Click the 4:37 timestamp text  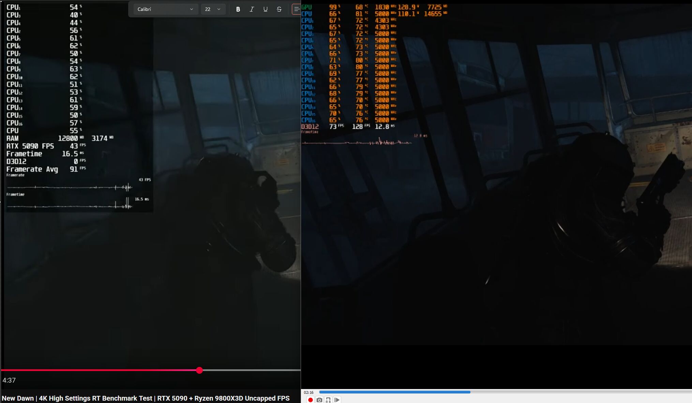click(x=9, y=380)
